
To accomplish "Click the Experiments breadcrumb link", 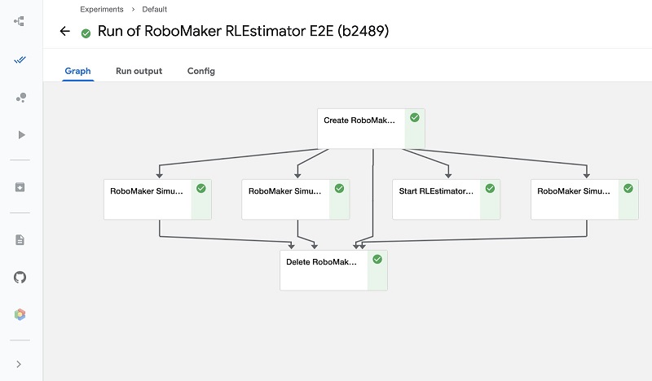I will (x=102, y=9).
